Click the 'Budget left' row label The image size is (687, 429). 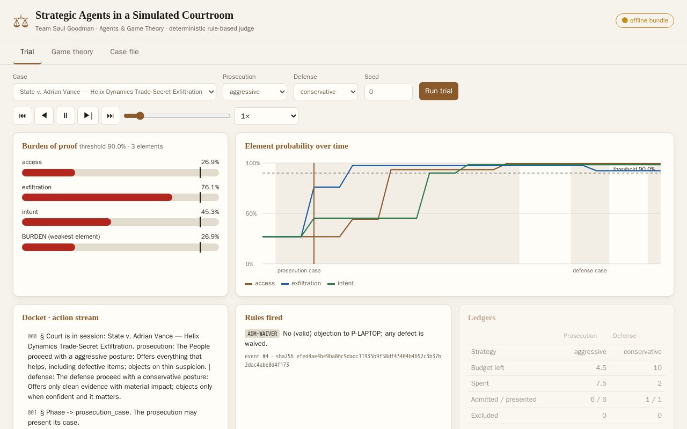(x=487, y=368)
